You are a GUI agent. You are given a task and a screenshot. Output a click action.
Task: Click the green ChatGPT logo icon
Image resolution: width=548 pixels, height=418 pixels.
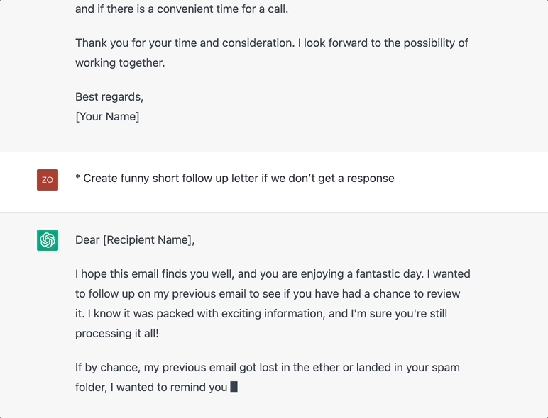pyautogui.click(x=48, y=240)
